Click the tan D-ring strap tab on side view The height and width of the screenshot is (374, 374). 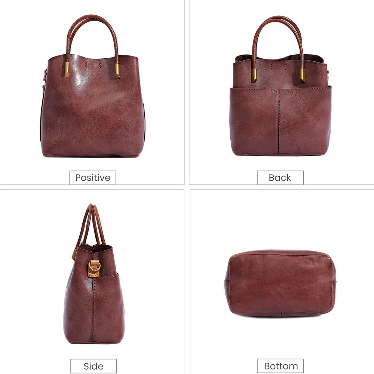[95, 269]
